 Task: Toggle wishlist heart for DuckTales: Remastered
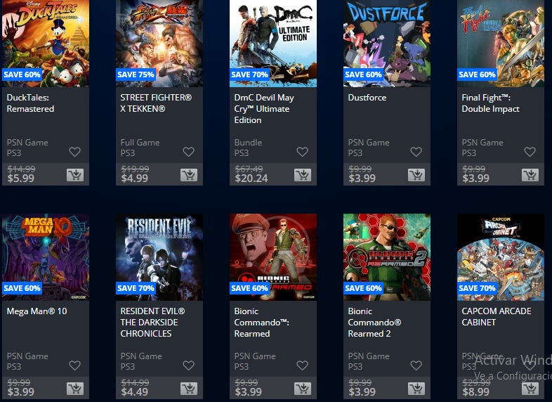click(74, 152)
